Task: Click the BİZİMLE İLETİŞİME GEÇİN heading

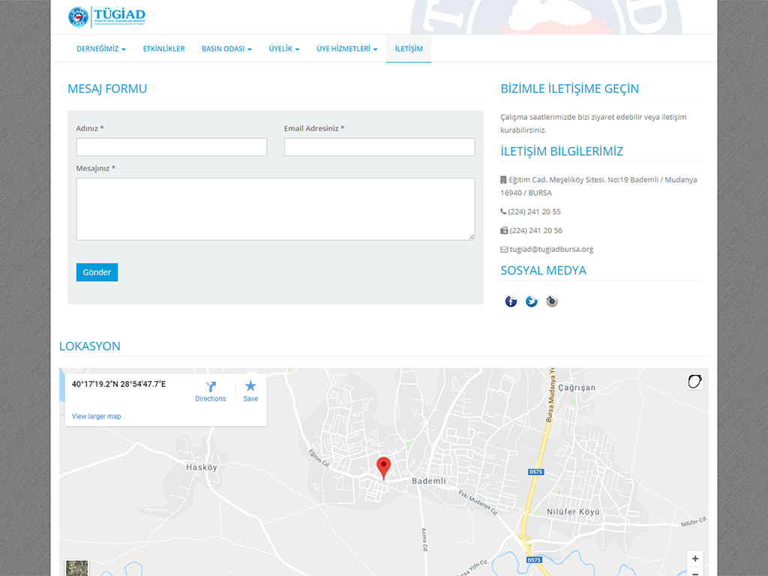Action: coord(570,88)
